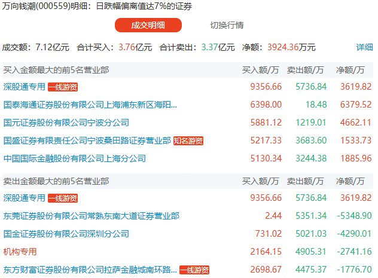This screenshot has height=278, width=378.
Task: Click the 卖出金额最大的前5名营业部 header
Action: 56,181
